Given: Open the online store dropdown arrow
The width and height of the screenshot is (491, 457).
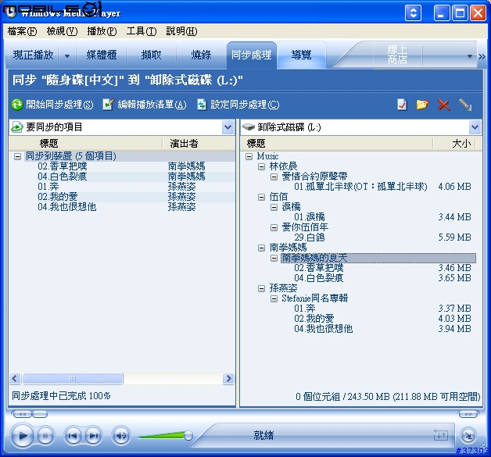Looking at the screenshot, I should [x=469, y=56].
